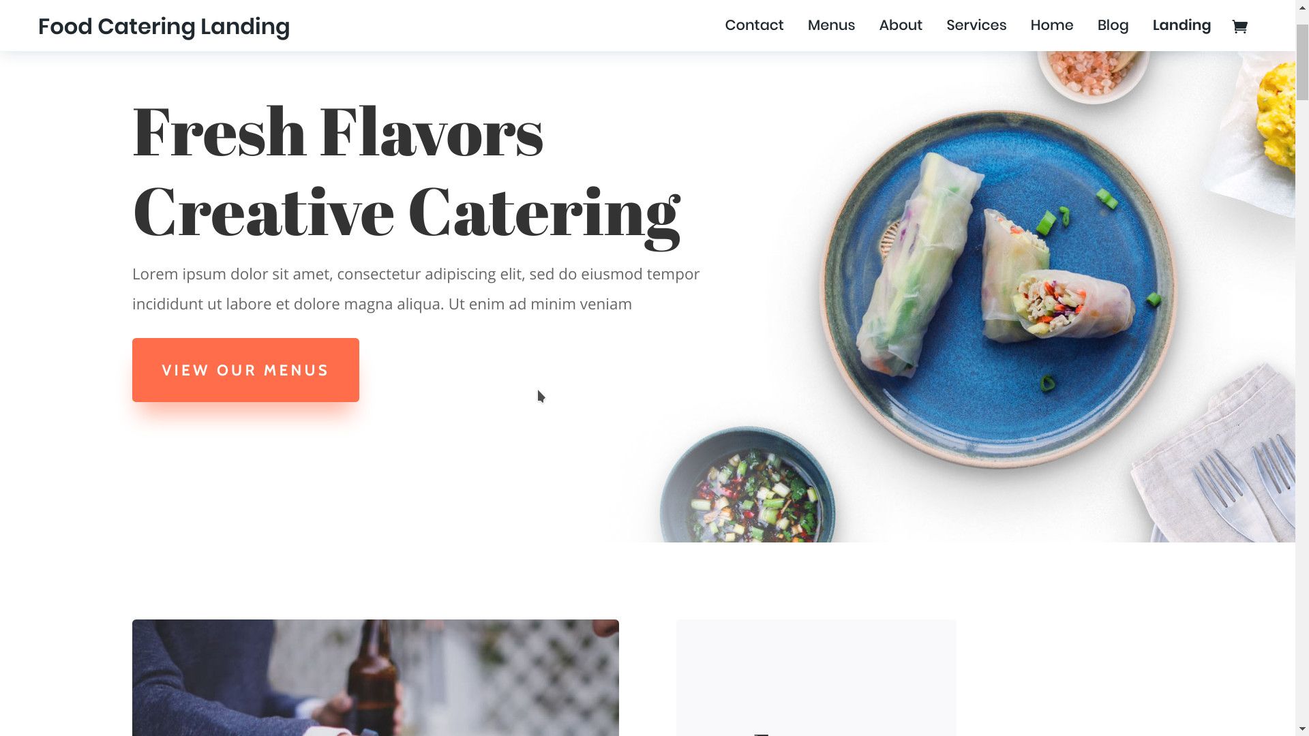Open the Blog menu item

click(x=1113, y=25)
